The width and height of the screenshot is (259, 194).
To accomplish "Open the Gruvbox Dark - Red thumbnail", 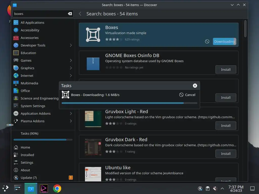I will point(93,147).
